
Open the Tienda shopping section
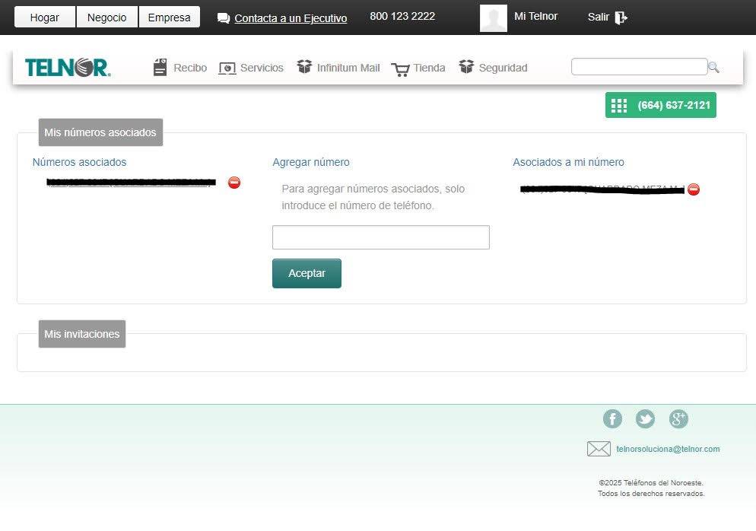(x=418, y=68)
